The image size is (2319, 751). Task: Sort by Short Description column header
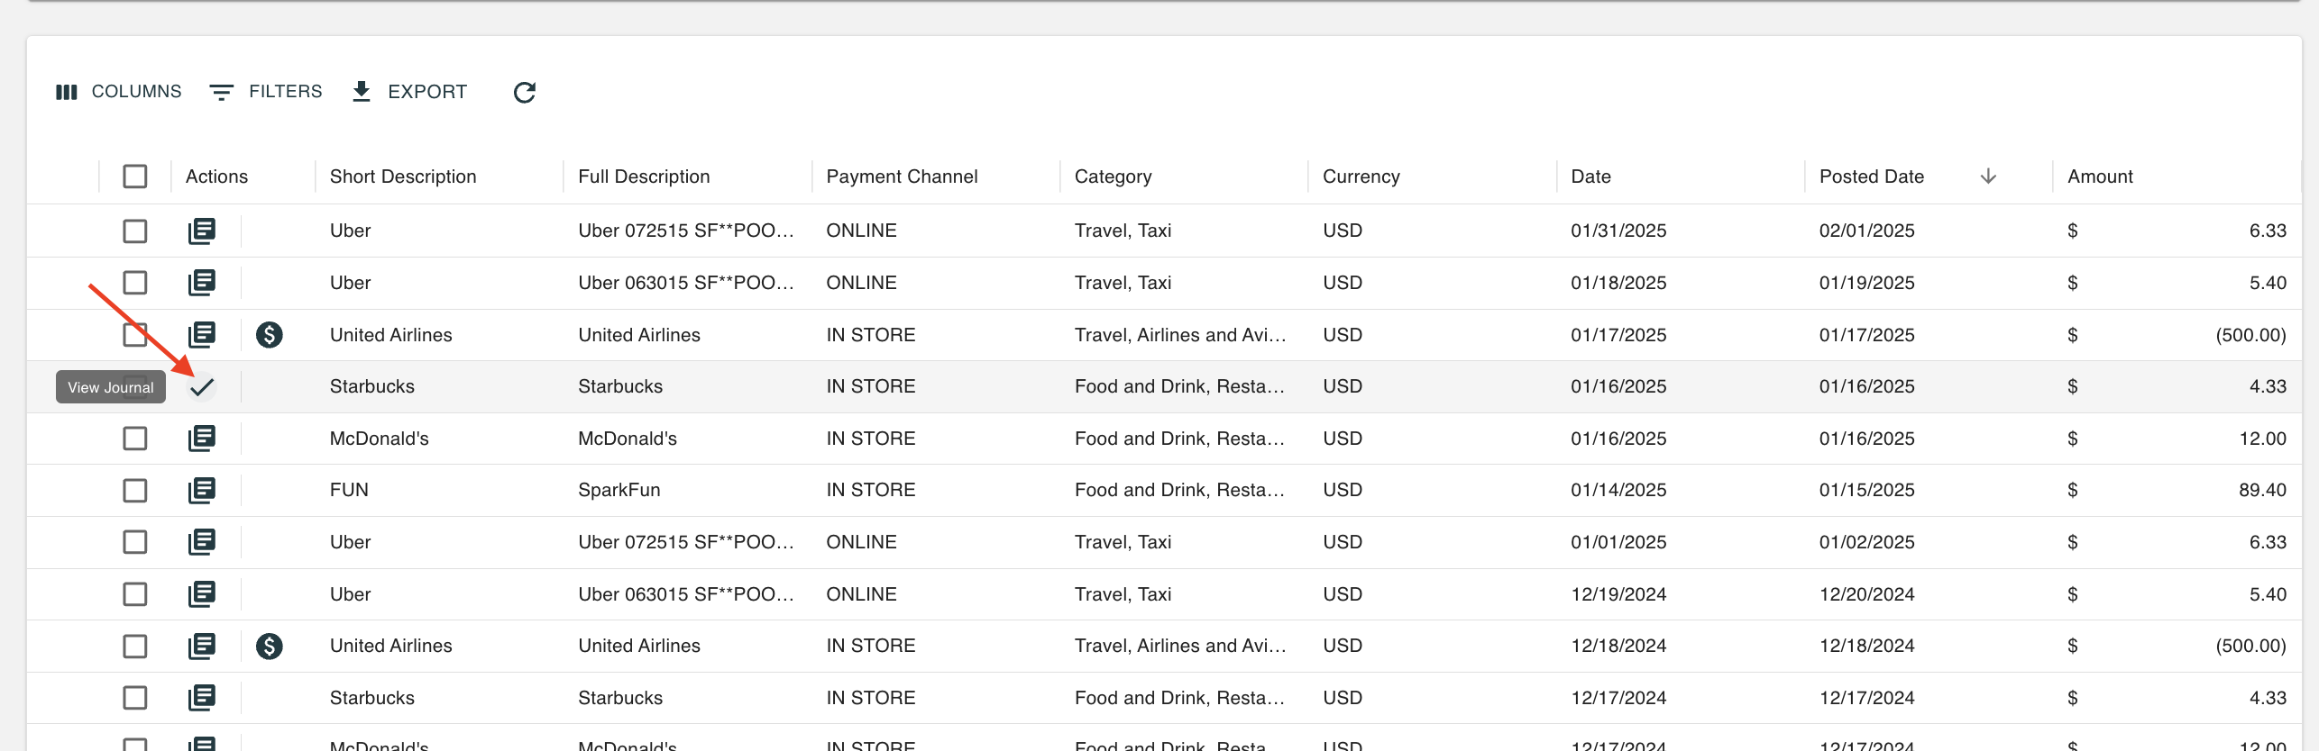coord(403,176)
